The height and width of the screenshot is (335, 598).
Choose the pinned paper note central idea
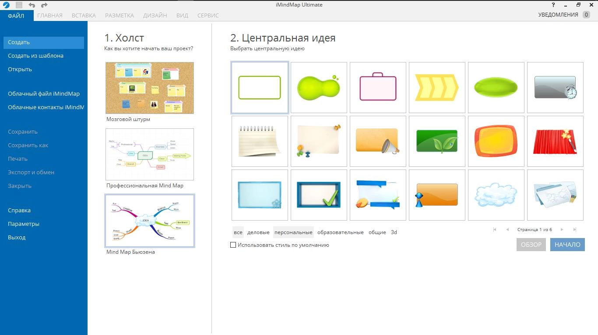coord(319,141)
